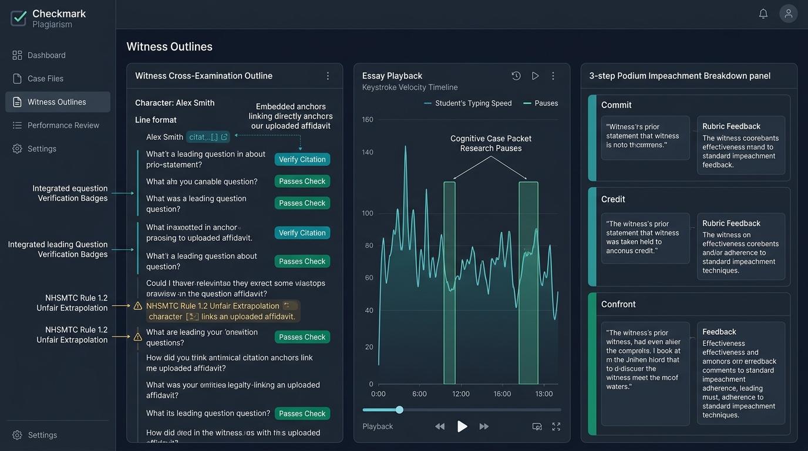Click Verify Citation beside the uploaded affidavit line
The image size is (808, 451).
click(302, 233)
